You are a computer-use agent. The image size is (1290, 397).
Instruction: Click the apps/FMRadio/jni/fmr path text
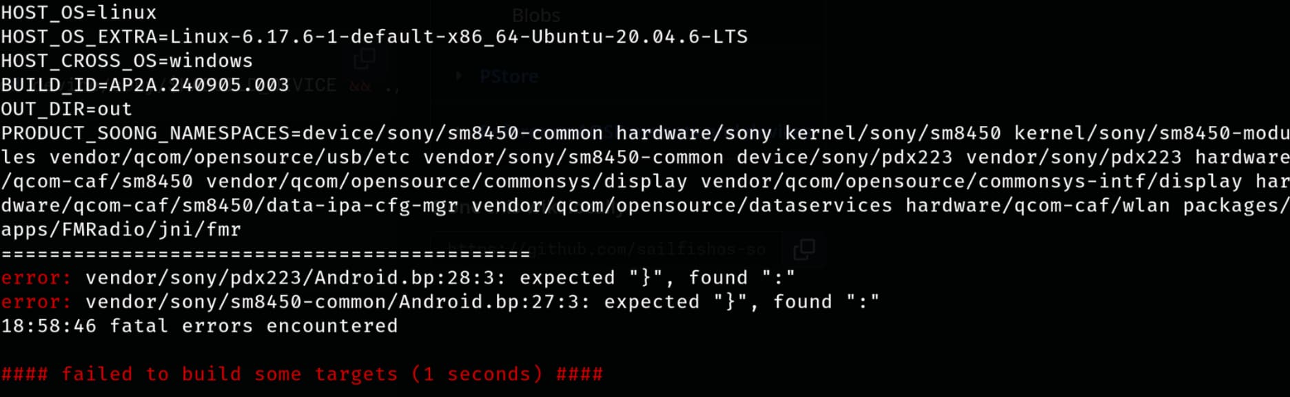point(121,229)
